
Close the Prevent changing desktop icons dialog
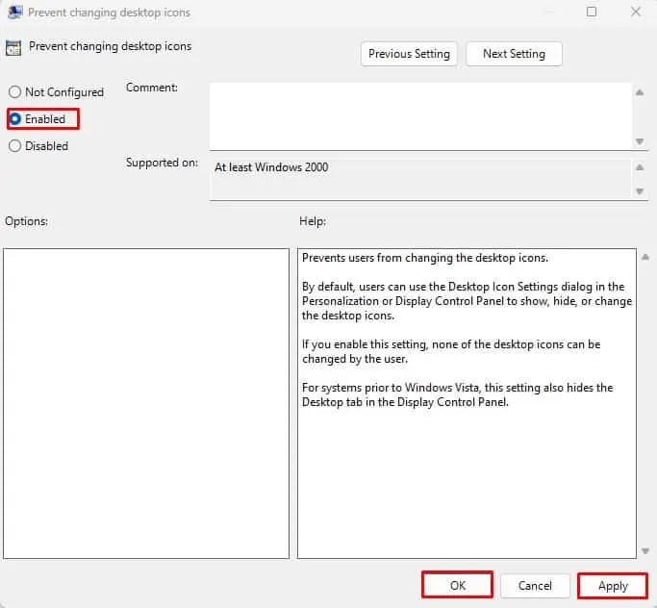point(636,12)
